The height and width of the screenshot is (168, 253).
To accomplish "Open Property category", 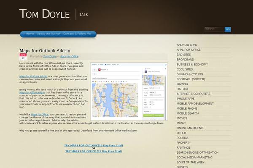I will pyautogui.click(x=183, y=143).
